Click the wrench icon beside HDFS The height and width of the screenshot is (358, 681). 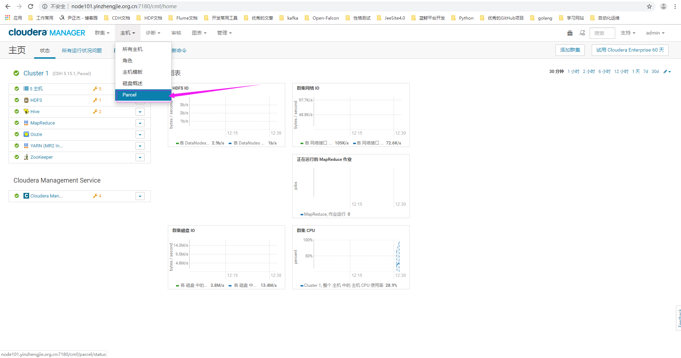(95, 100)
